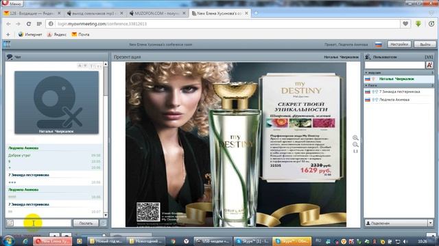
Task: Open the chat panel menu icon
Action: [10, 57]
